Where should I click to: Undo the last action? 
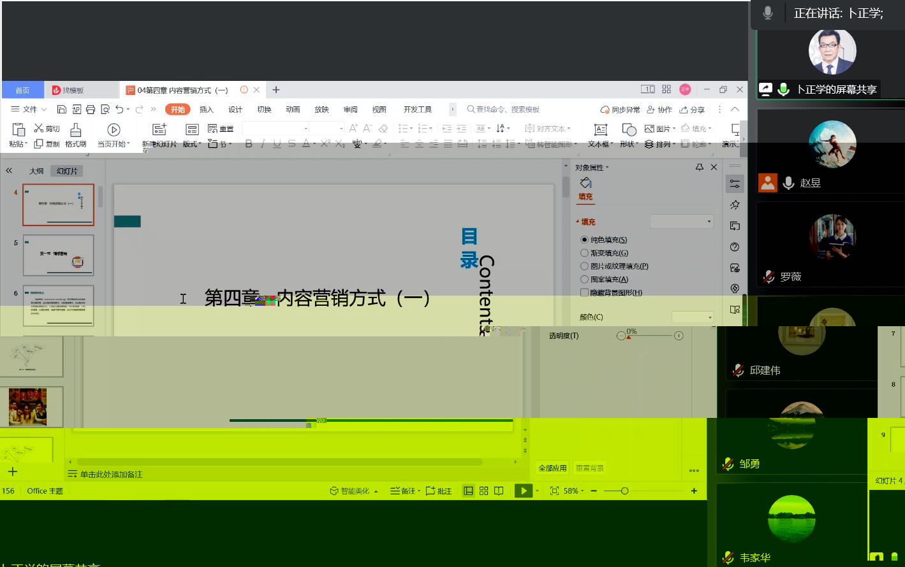119,110
